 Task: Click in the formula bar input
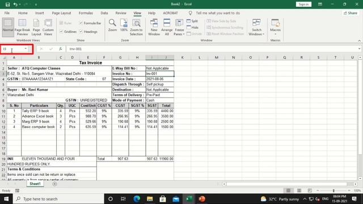(212, 49)
